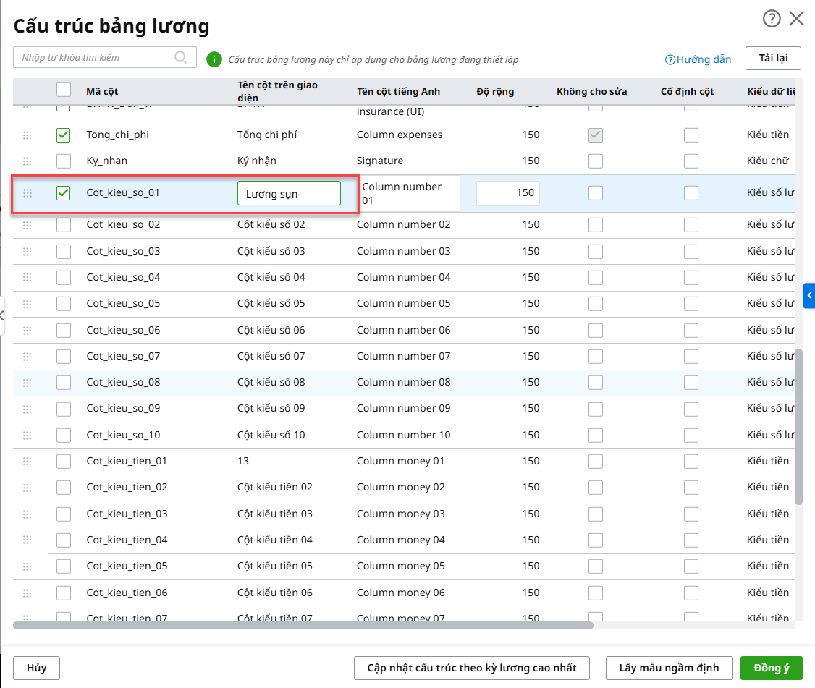Click drag handle of Tong_chi_phi row
Viewport: 815px width, 688px height.
click(28, 135)
